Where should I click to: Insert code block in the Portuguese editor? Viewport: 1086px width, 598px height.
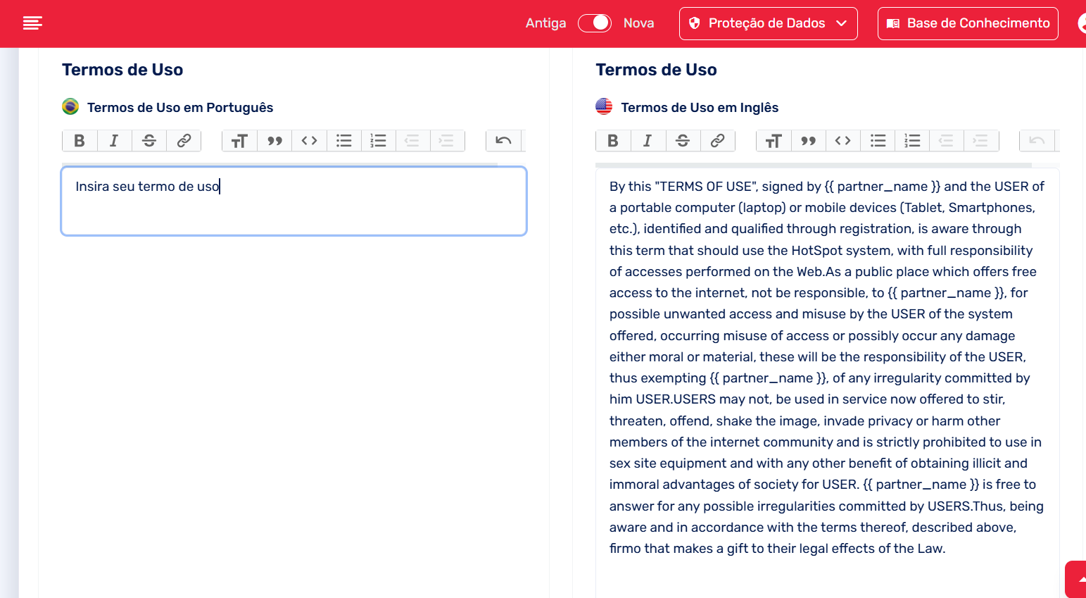click(309, 141)
